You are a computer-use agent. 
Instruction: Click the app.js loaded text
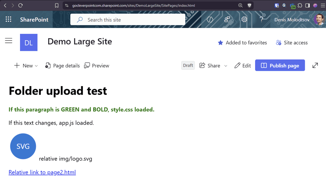click(51, 123)
